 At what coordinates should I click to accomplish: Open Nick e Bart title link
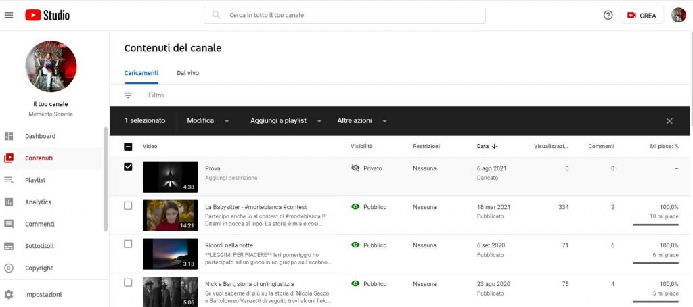(249, 283)
